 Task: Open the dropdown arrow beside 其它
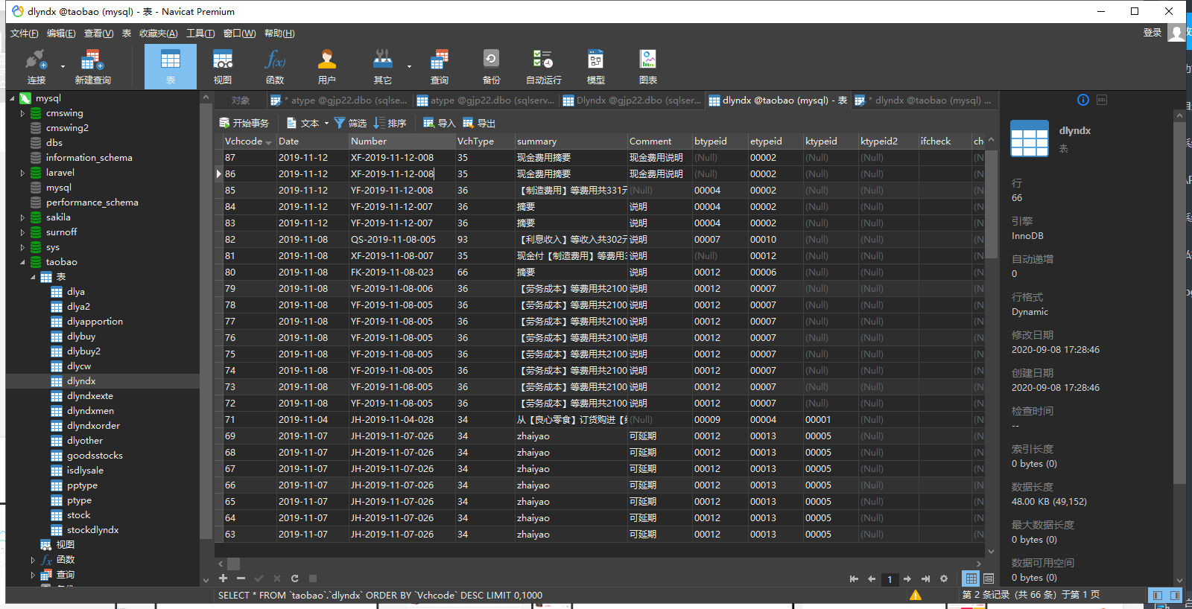409,67
